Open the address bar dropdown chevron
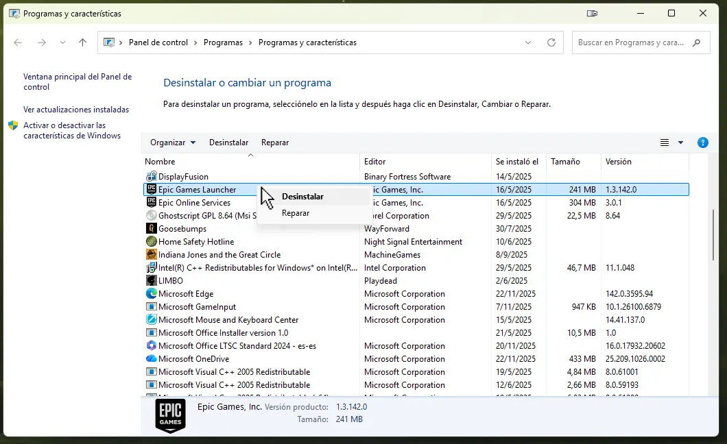Viewport: 727px width, 444px height. point(527,42)
